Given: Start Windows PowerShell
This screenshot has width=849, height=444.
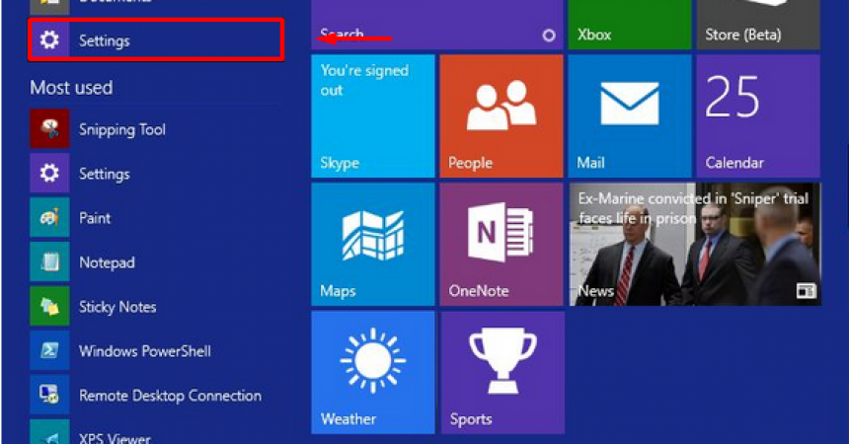Looking at the screenshot, I should [x=156, y=351].
